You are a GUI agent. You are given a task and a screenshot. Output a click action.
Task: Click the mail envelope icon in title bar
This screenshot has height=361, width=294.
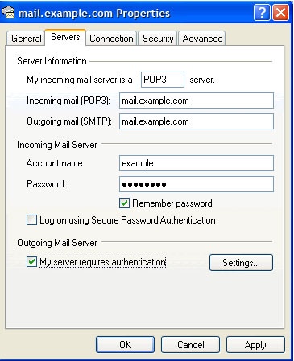(x=9, y=13)
